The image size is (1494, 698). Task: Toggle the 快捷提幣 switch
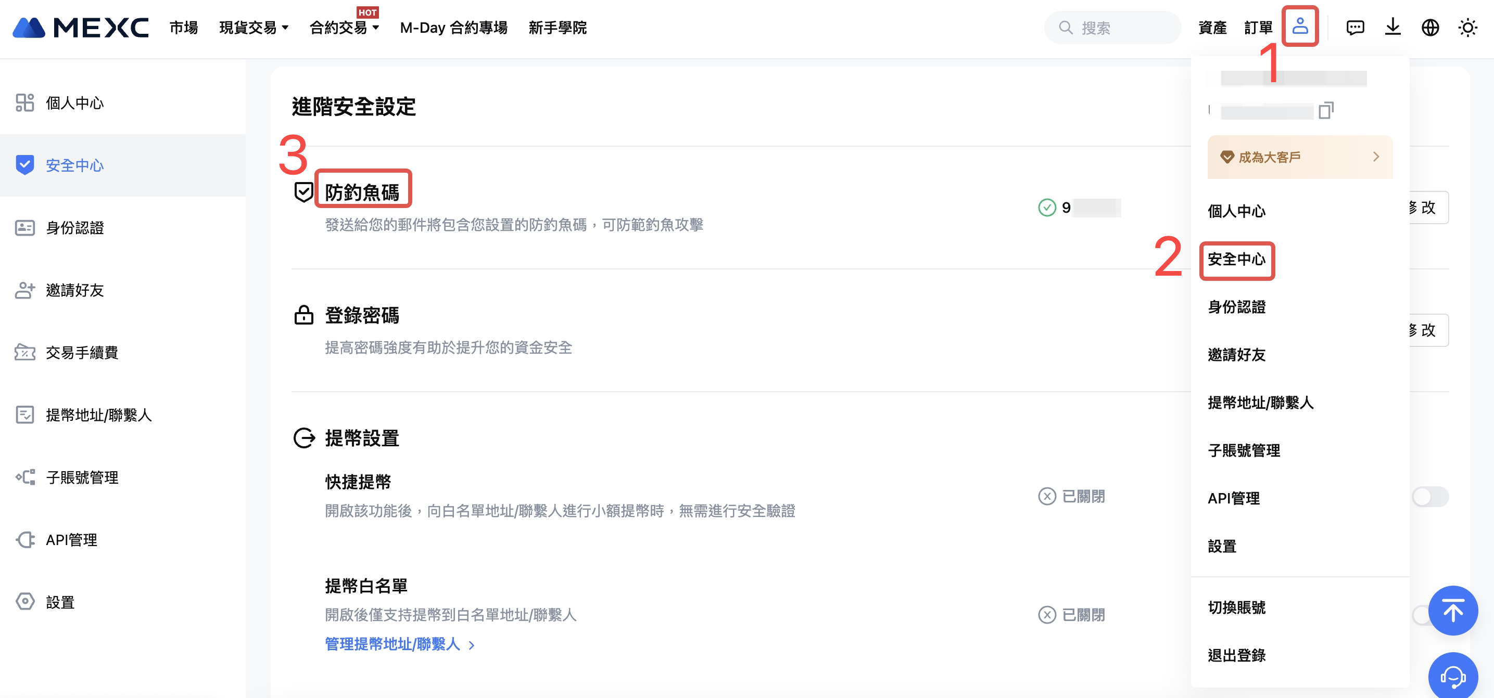pos(1429,496)
